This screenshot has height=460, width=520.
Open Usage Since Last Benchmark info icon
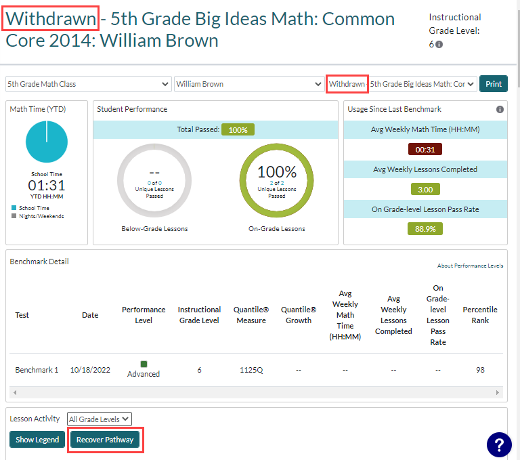(x=500, y=110)
